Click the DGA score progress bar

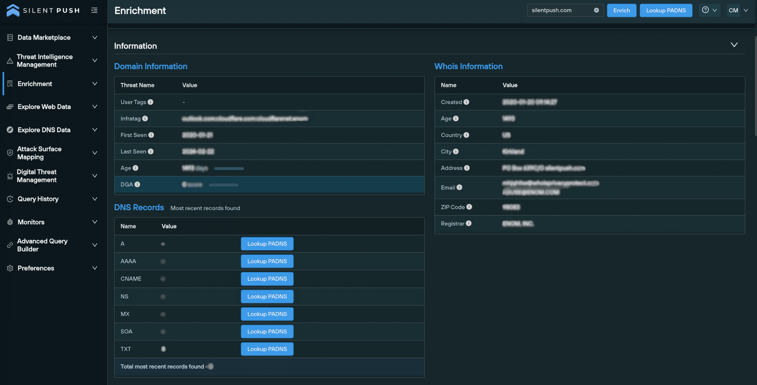224,185
